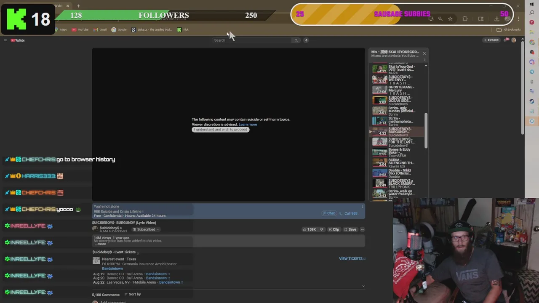539x303 pixels.
Task: Open the Chrome three-dot menu
Action: pyautogui.click(x=518, y=19)
